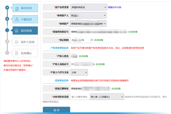Open the 小区或社区名称 dropdown showing 前八庙
Viewport: 171px width, 114px height.
coord(107,97)
